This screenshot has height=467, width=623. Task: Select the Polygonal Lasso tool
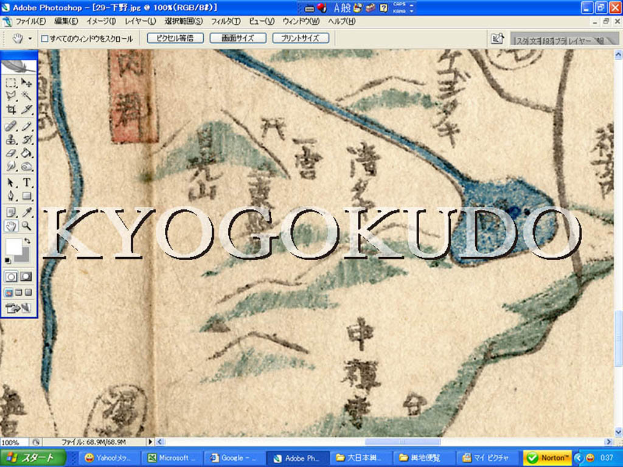[11, 95]
